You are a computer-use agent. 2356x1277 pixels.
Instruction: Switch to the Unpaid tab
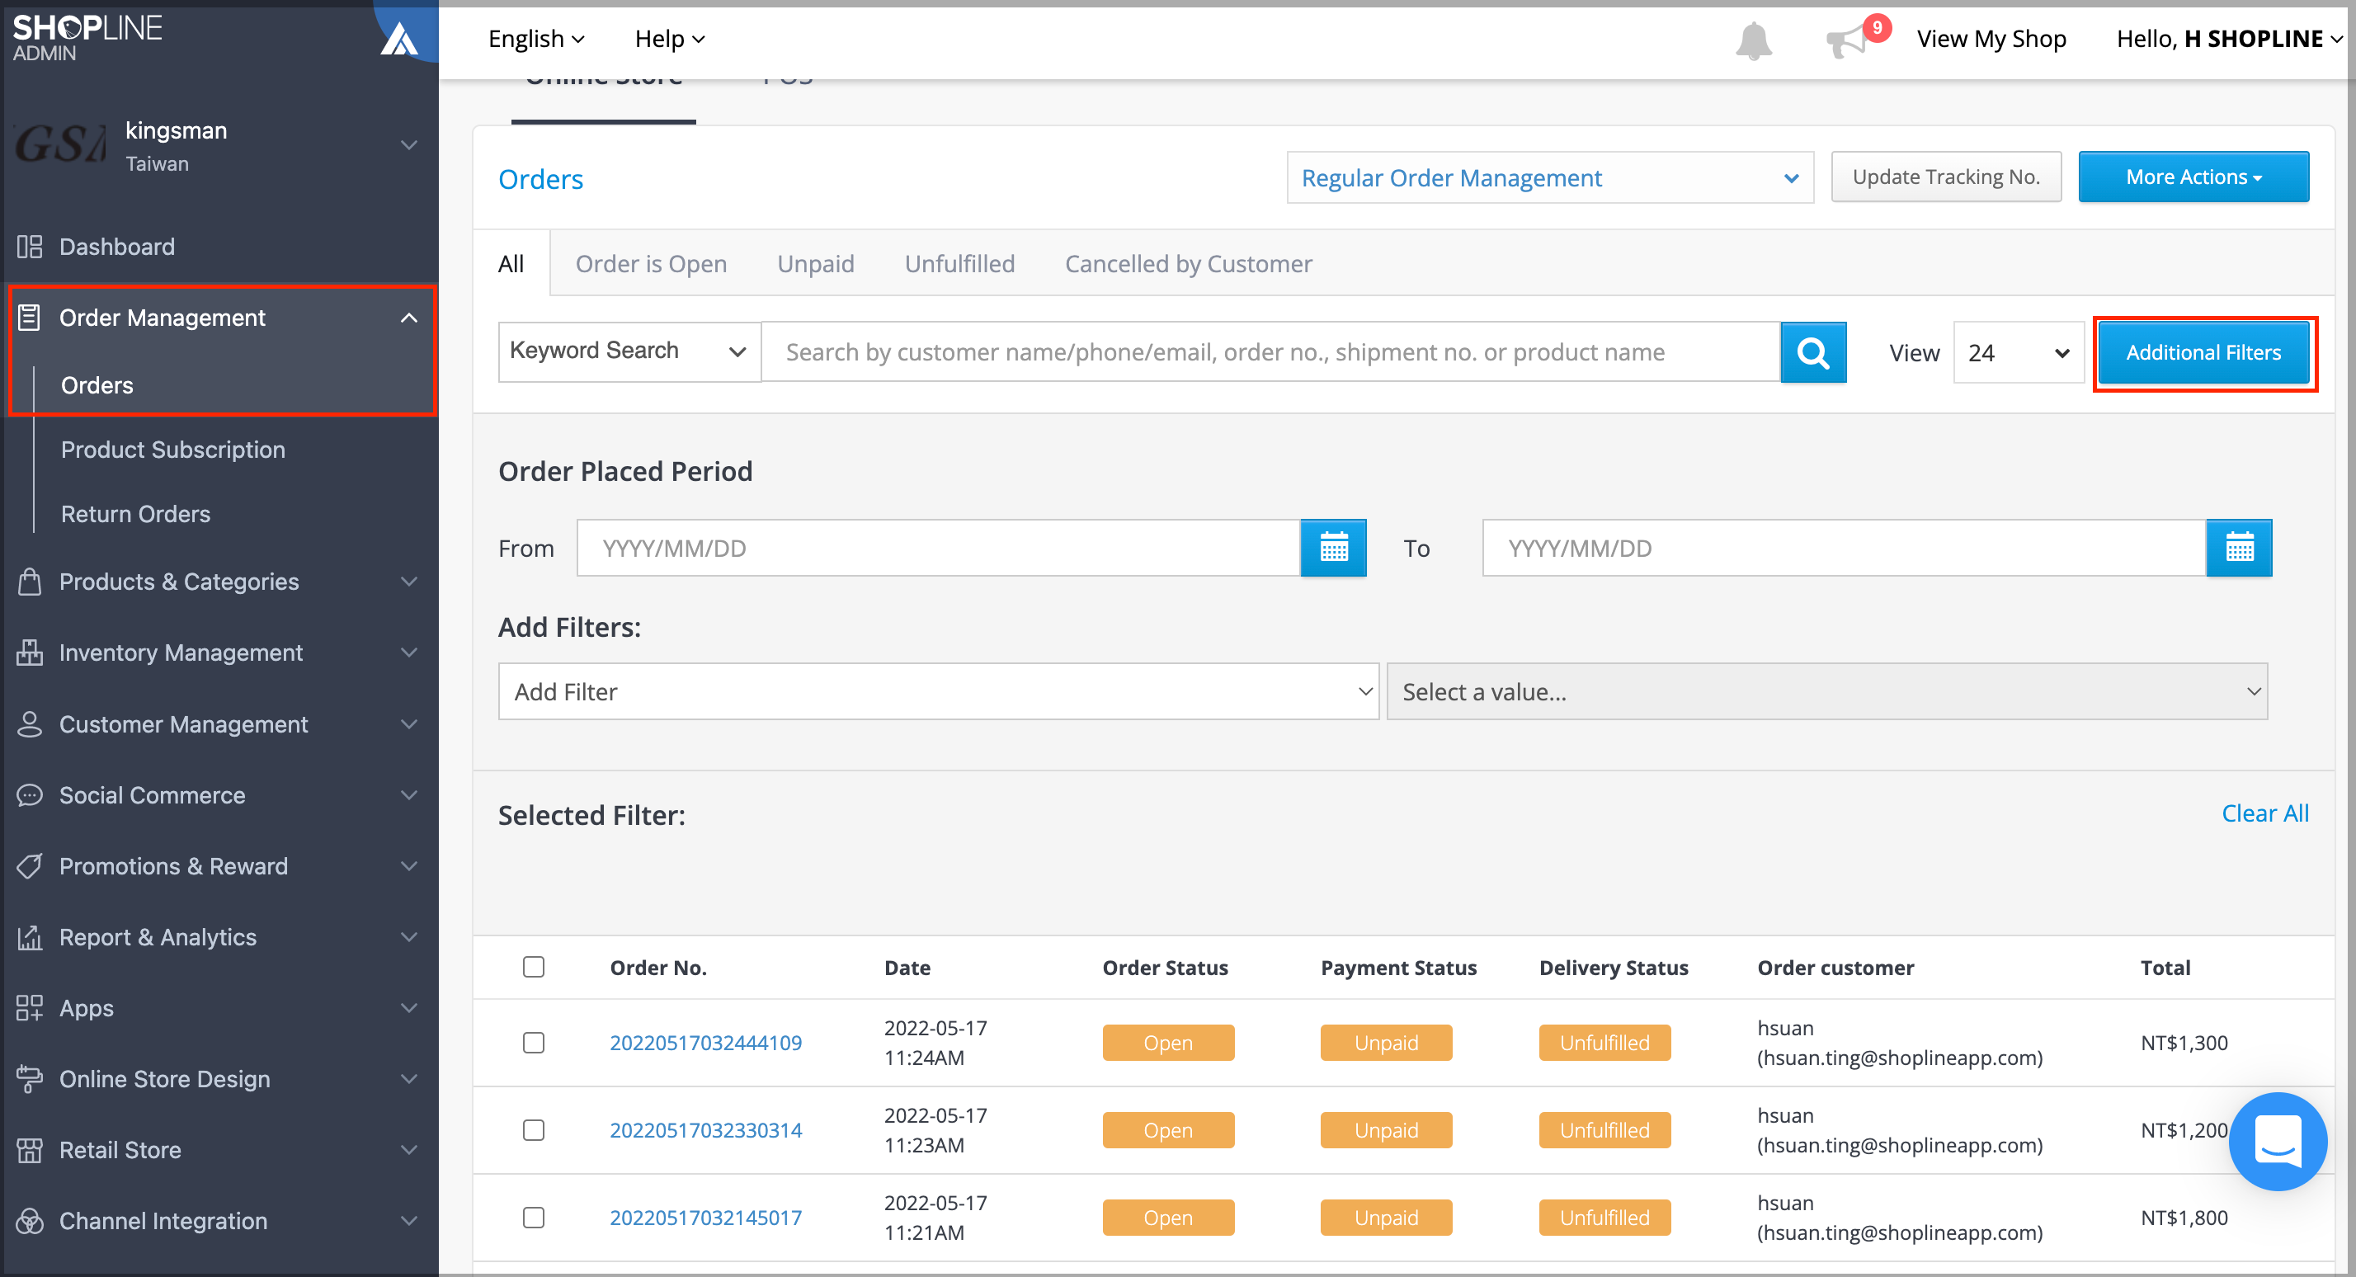[816, 263]
